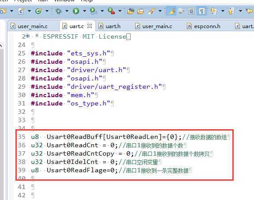Click line number 41 in gutter

pyautogui.click(x=22, y=187)
